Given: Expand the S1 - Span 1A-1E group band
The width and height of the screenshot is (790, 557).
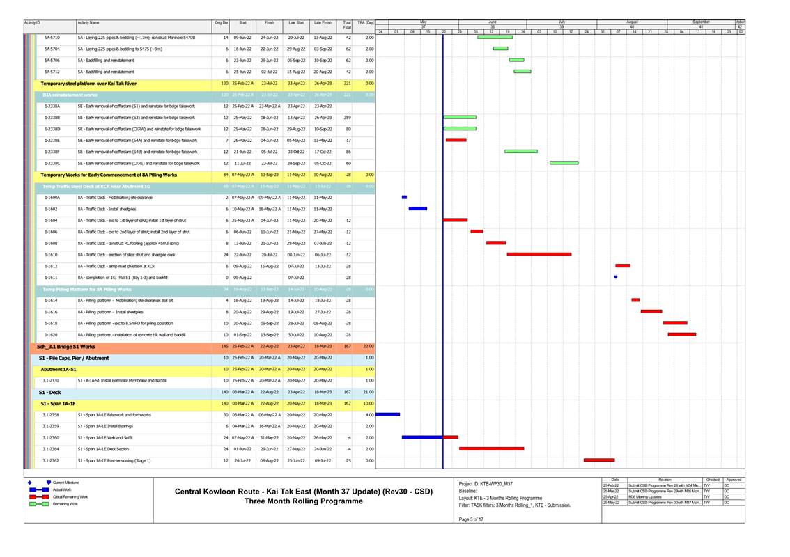Looking at the screenshot, I should 58,403.
